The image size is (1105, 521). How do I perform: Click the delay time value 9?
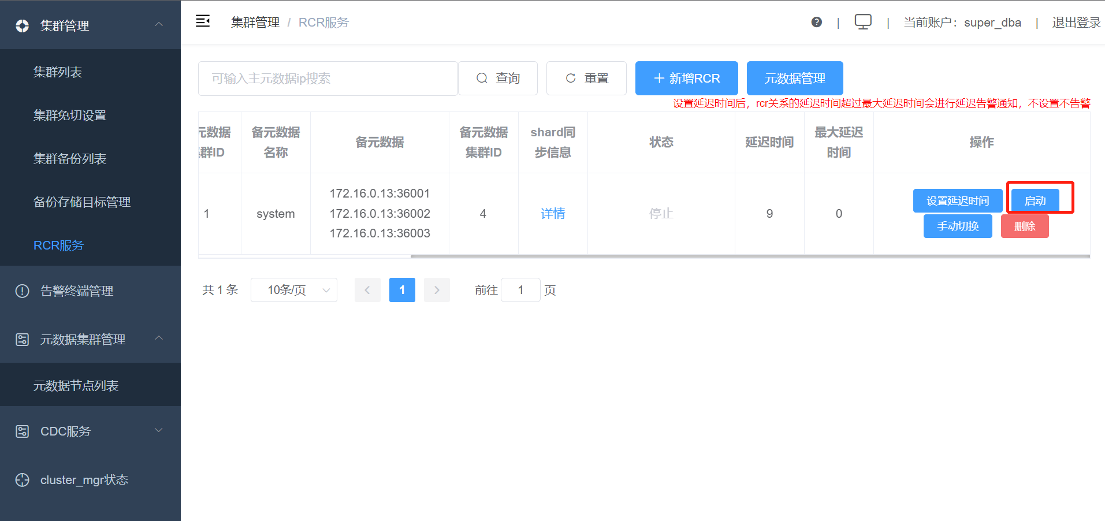click(769, 214)
